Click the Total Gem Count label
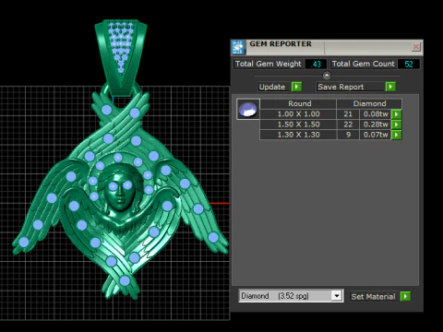The image size is (443, 332). pyautogui.click(x=363, y=64)
